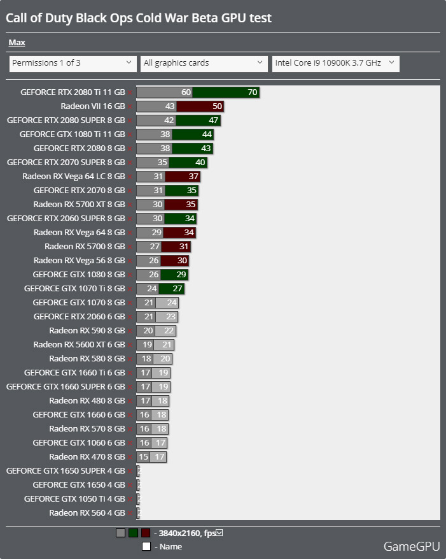Click red x beside GEFORCE GTX 1080 8 GB
The height and width of the screenshot is (559, 446).
point(130,275)
